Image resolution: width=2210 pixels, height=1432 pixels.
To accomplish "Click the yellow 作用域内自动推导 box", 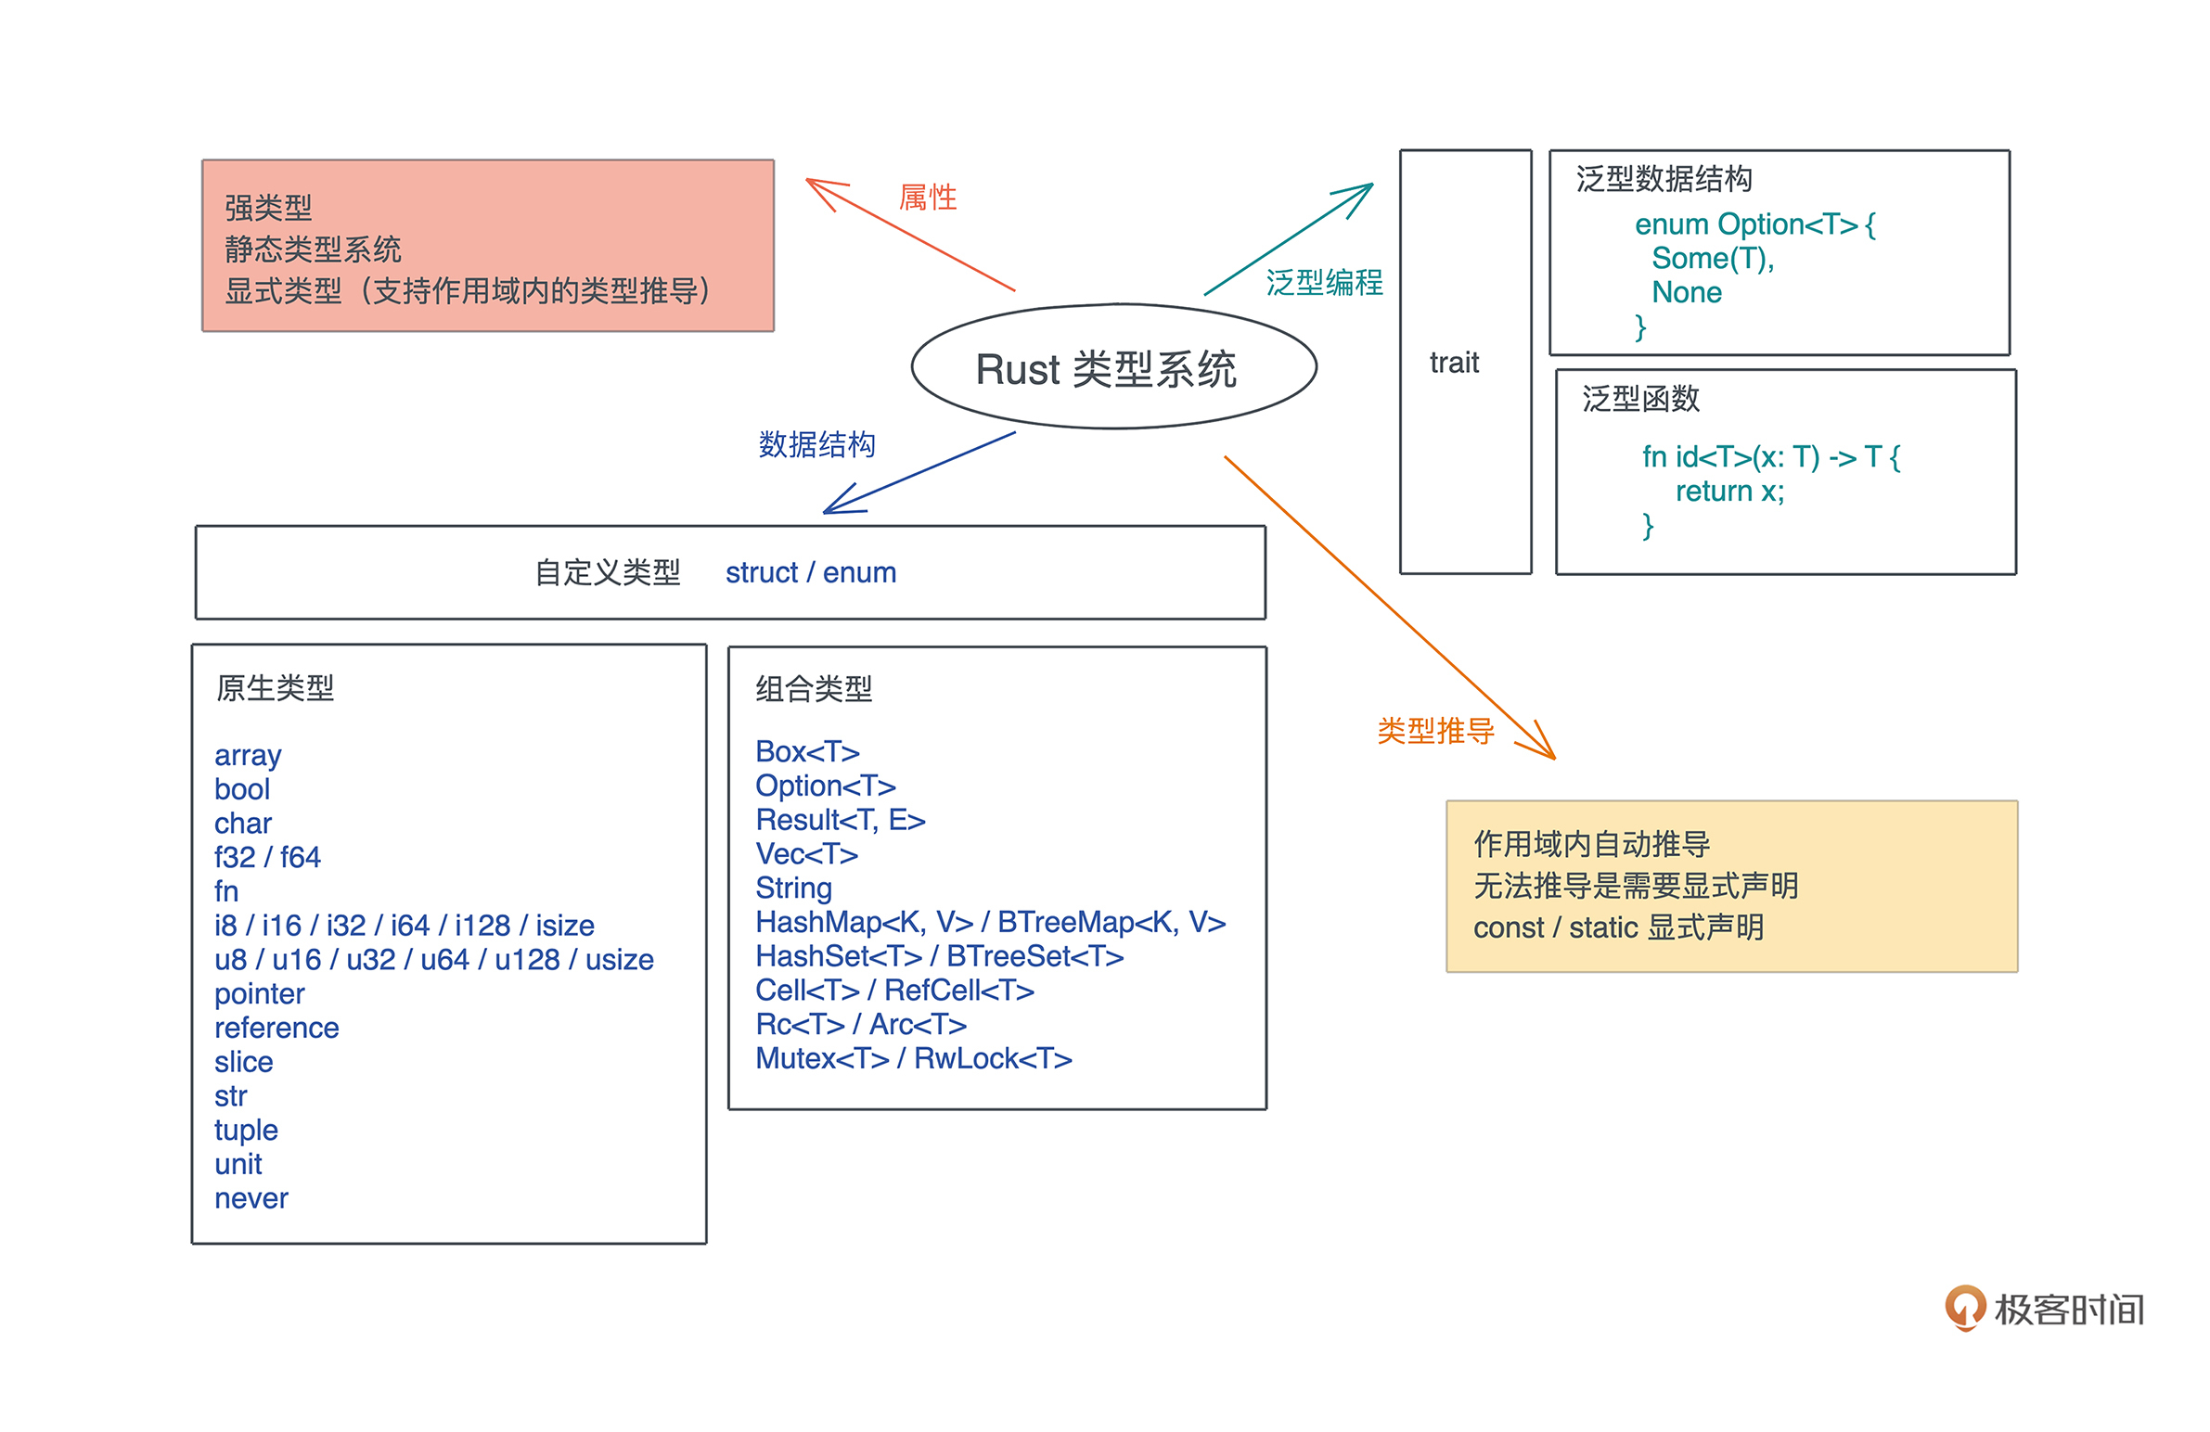I will click(x=1731, y=886).
